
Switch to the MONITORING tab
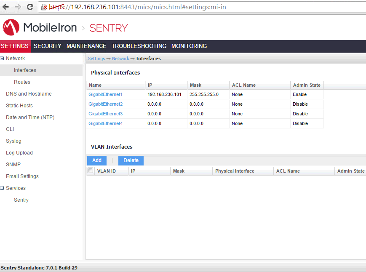(189, 46)
